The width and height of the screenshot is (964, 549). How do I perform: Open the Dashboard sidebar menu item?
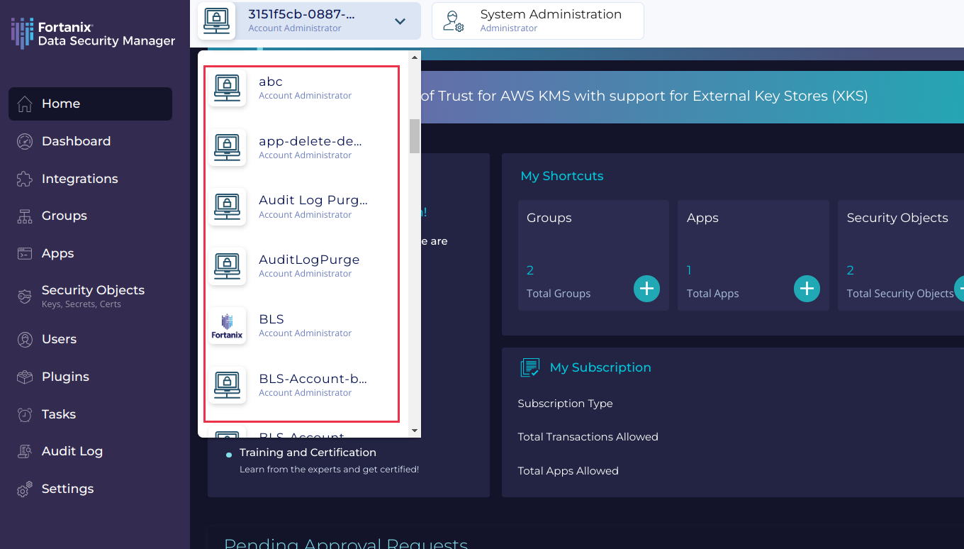pos(76,141)
